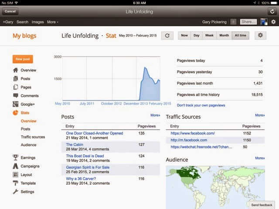The height and width of the screenshot is (209, 279).
Task: Open the gear settings icon near All time
Action: pyautogui.click(x=261, y=36)
